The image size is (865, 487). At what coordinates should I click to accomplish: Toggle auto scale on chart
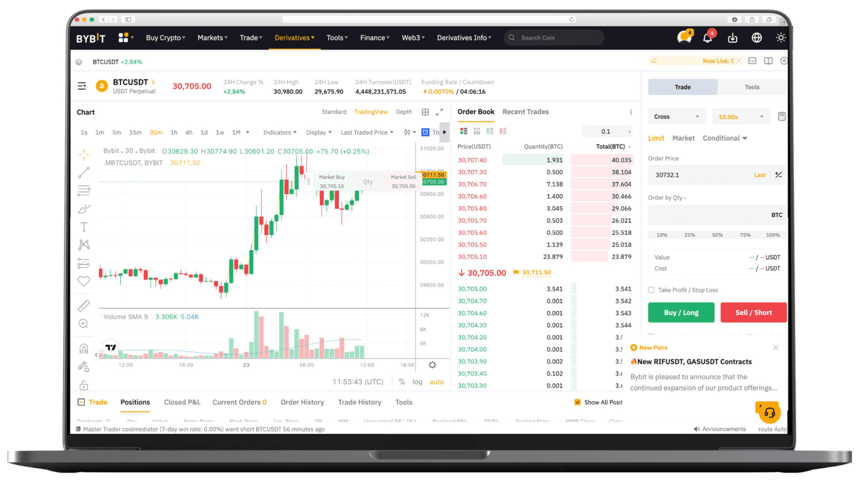[436, 381]
